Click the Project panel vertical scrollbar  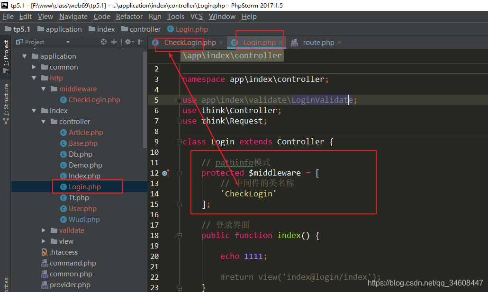[x=145, y=99]
